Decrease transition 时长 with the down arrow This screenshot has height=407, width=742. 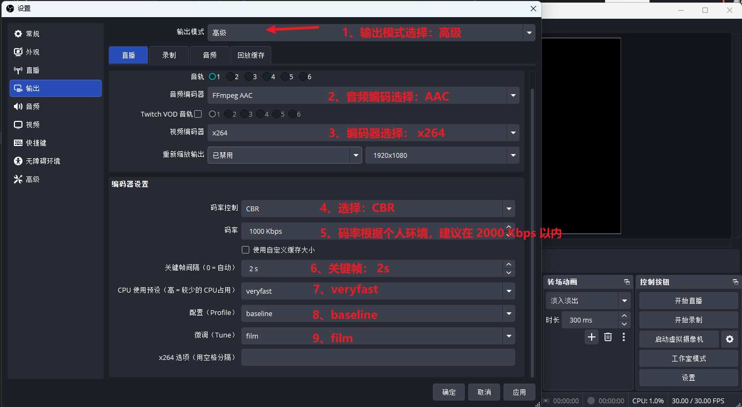coord(624,324)
